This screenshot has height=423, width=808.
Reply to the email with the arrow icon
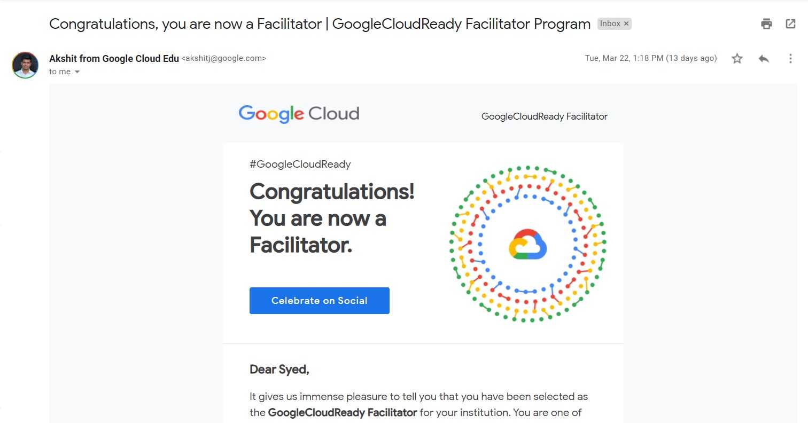point(764,59)
